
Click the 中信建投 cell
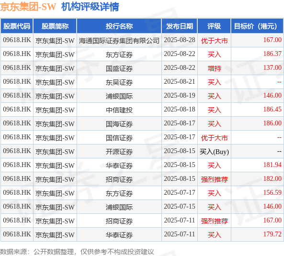tap(119, 110)
